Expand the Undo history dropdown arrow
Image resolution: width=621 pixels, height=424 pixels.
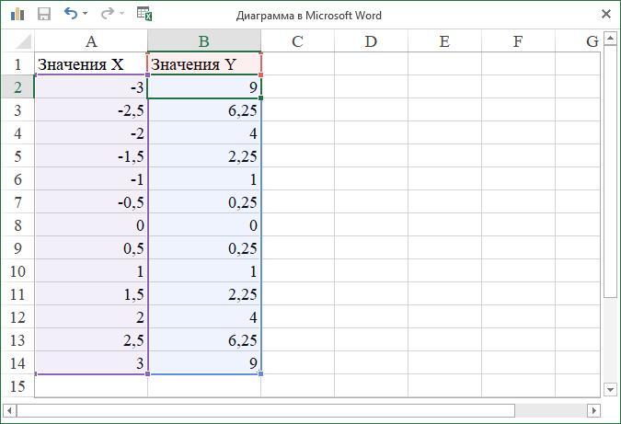86,15
